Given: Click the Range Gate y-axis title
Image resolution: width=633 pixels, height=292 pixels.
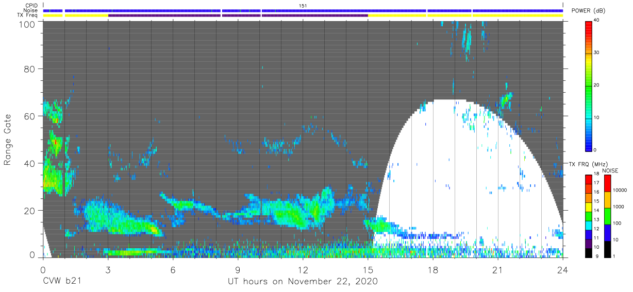Looking at the screenshot, I should (8, 139).
